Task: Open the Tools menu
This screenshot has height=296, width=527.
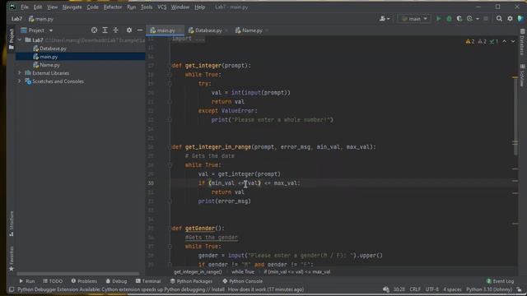Action: (147, 7)
